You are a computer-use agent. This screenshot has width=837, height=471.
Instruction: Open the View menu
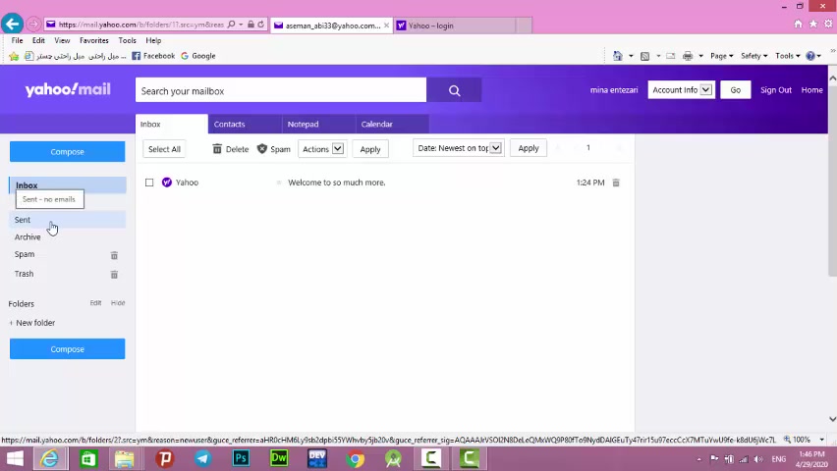[62, 40]
